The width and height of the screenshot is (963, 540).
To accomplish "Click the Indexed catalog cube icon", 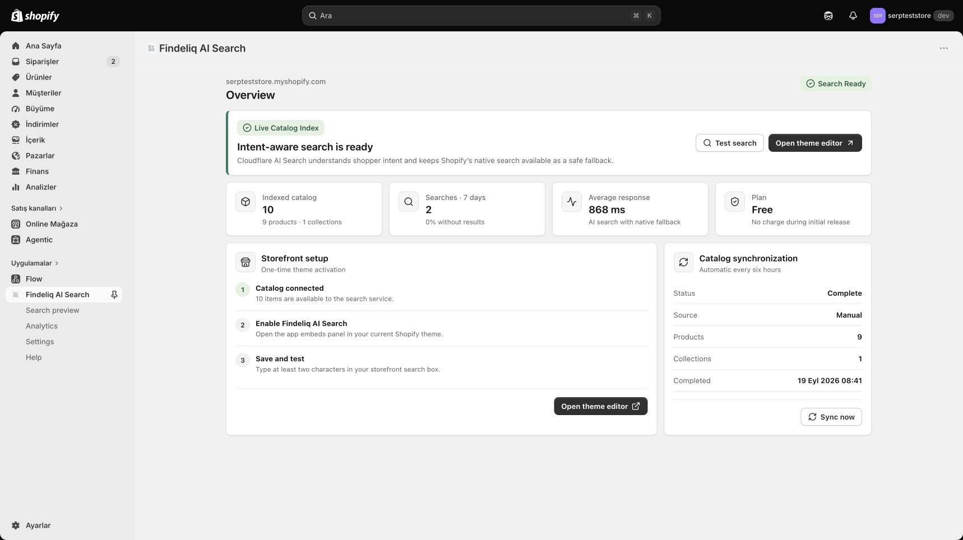I will click(246, 202).
